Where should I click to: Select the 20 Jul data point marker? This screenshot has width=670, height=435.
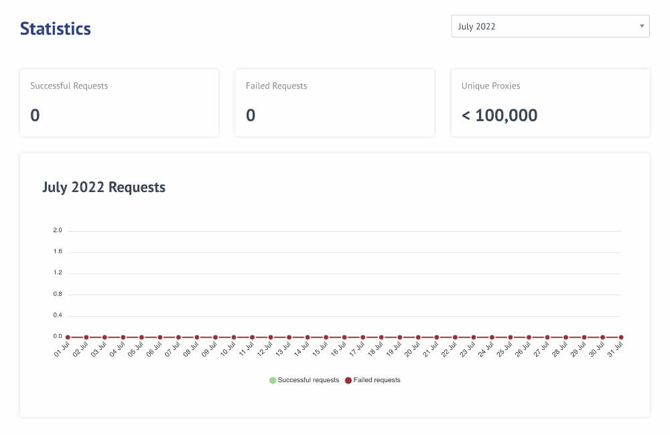click(x=419, y=336)
